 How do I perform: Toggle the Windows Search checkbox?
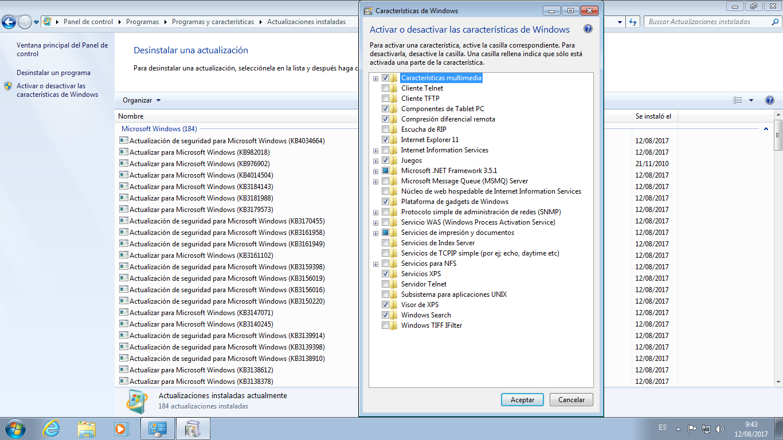385,315
